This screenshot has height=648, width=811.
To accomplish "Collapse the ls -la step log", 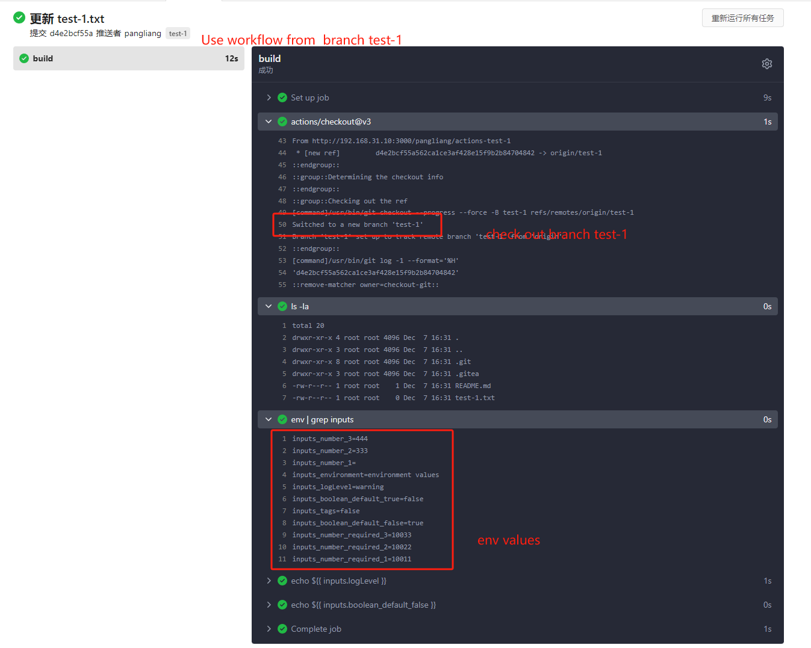I will pos(269,306).
